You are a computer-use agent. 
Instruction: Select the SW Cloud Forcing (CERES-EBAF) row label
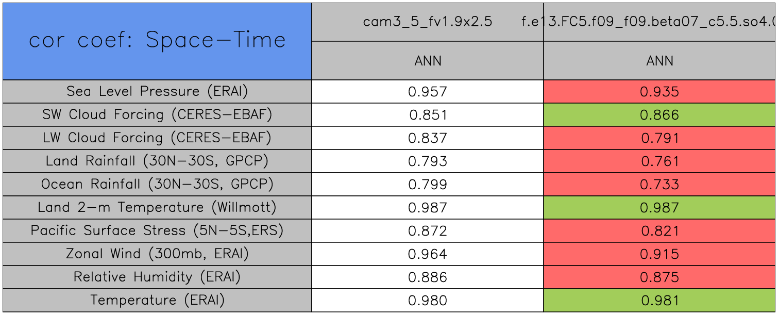[157, 114]
